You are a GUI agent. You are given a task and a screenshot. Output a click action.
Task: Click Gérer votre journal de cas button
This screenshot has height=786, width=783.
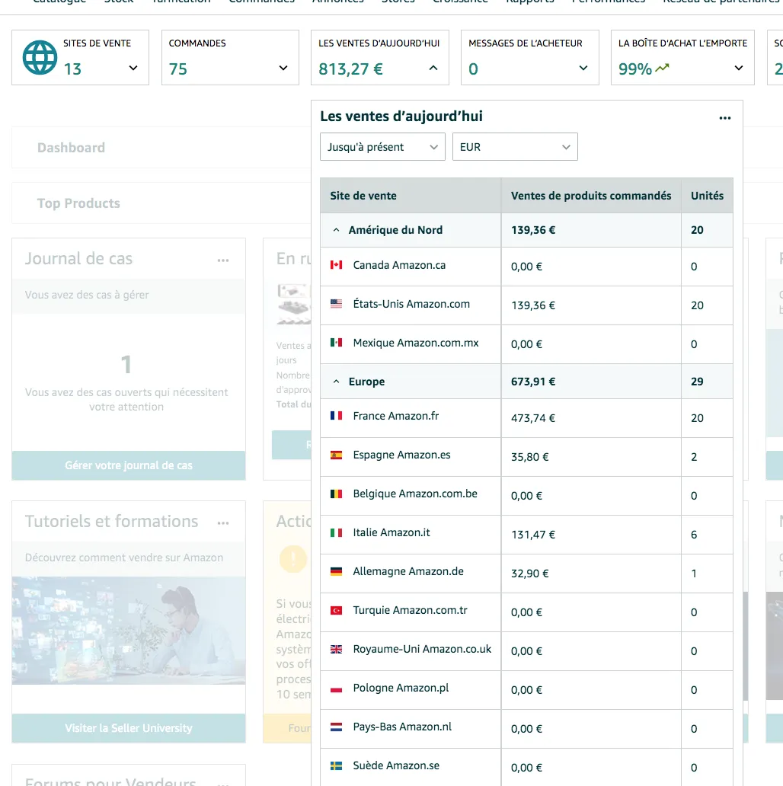128,465
